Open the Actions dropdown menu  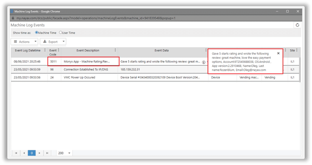pos(24,42)
